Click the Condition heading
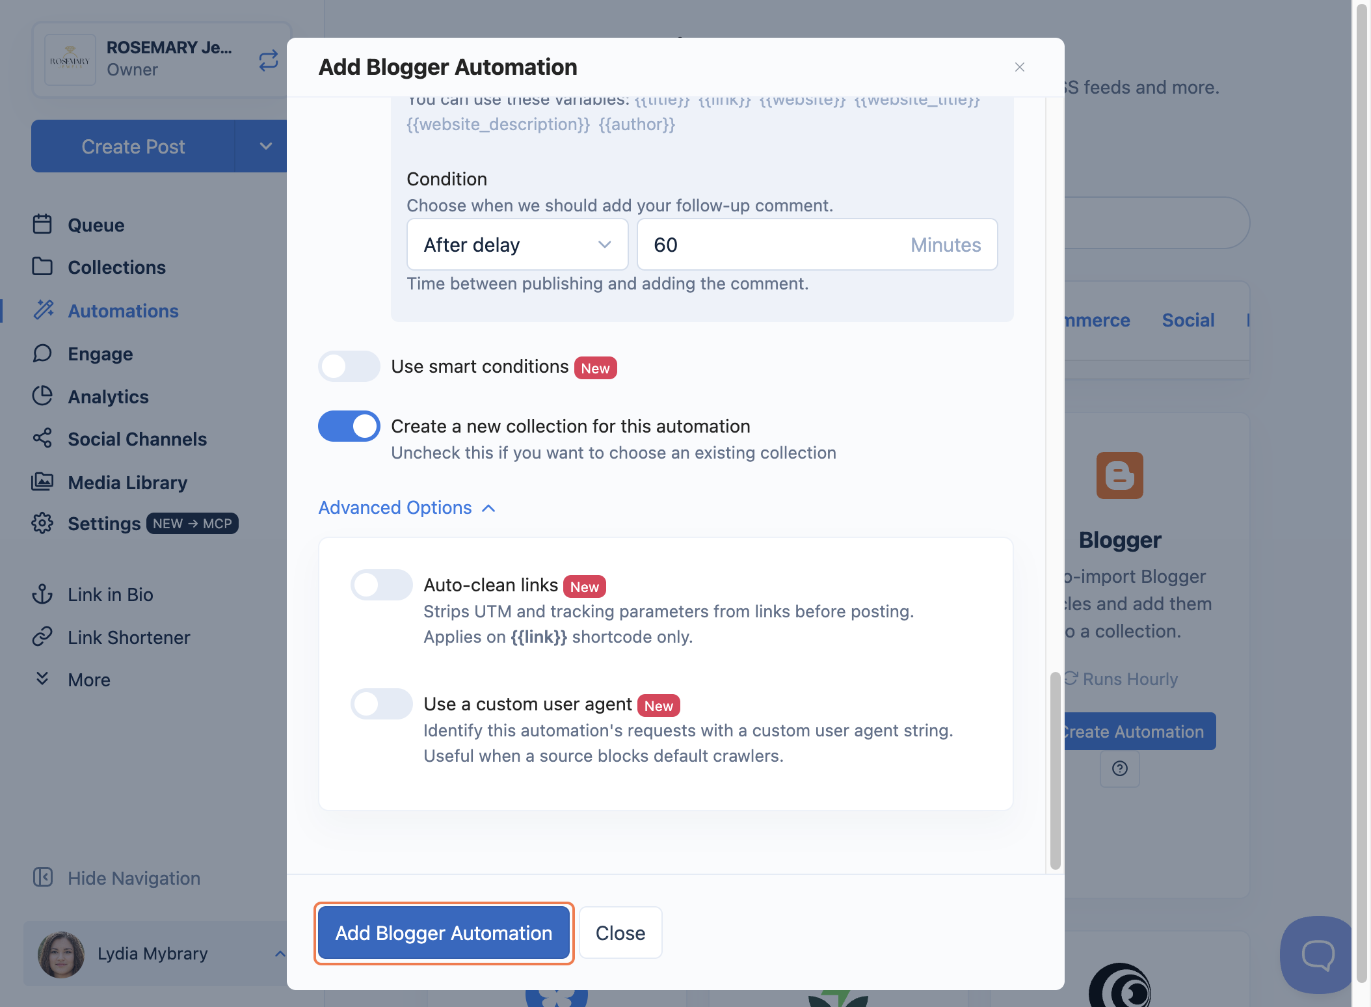Image resolution: width=1371 pixels, height=1007 pixels. (x=447, y=179)
